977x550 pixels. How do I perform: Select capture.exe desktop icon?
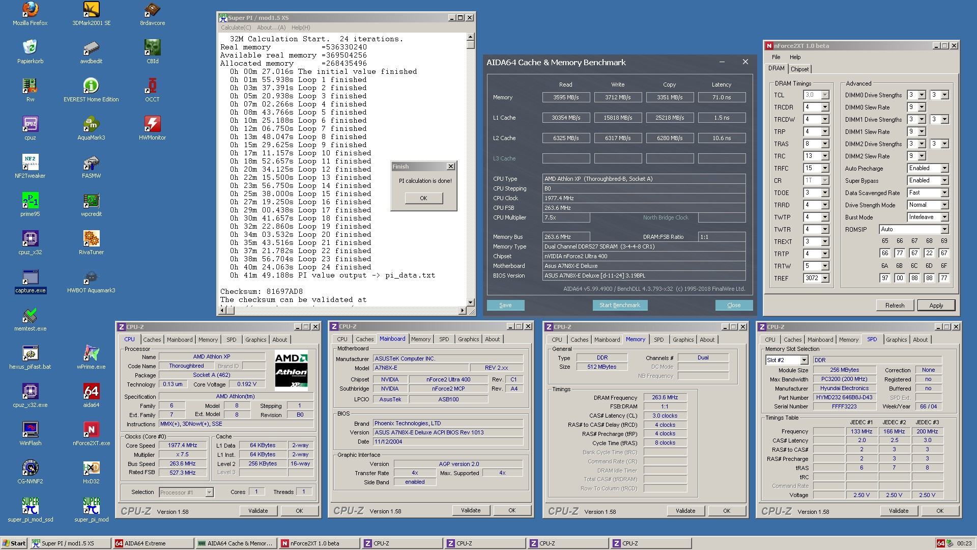click(x=30, y=281)
